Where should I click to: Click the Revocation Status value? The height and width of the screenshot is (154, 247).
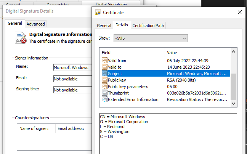(197, 99)
